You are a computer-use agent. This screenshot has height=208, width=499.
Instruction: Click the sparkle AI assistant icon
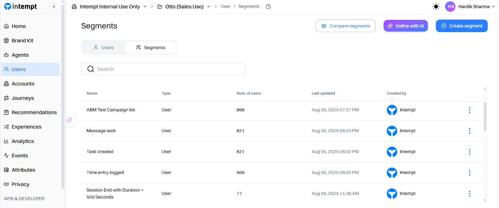pos(69,120)
